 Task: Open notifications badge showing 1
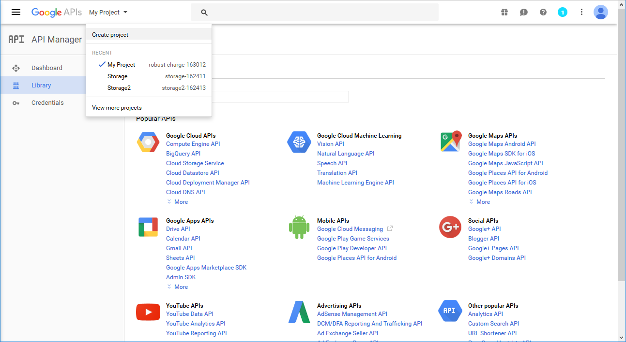(x=562, y=12)
